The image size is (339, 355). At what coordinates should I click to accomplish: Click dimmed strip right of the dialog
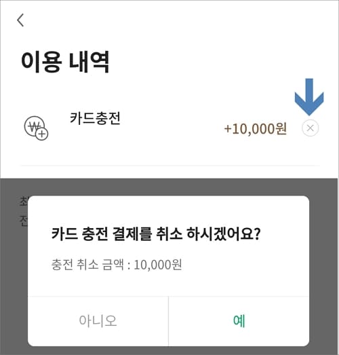coord(323,271)
